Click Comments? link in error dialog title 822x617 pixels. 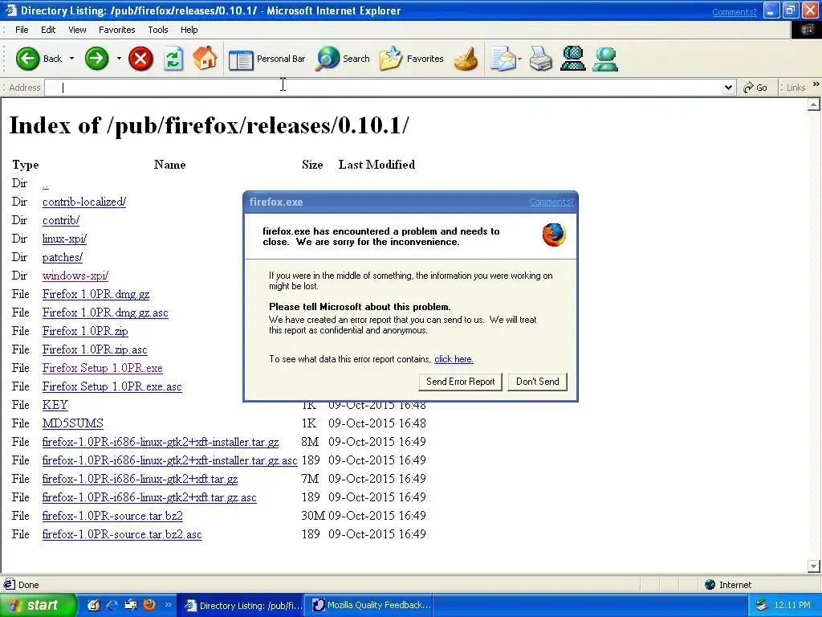[551, 202]
